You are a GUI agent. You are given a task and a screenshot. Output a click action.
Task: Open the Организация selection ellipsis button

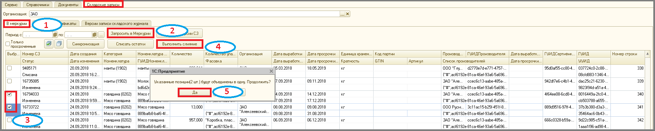(x=342, y=14)
